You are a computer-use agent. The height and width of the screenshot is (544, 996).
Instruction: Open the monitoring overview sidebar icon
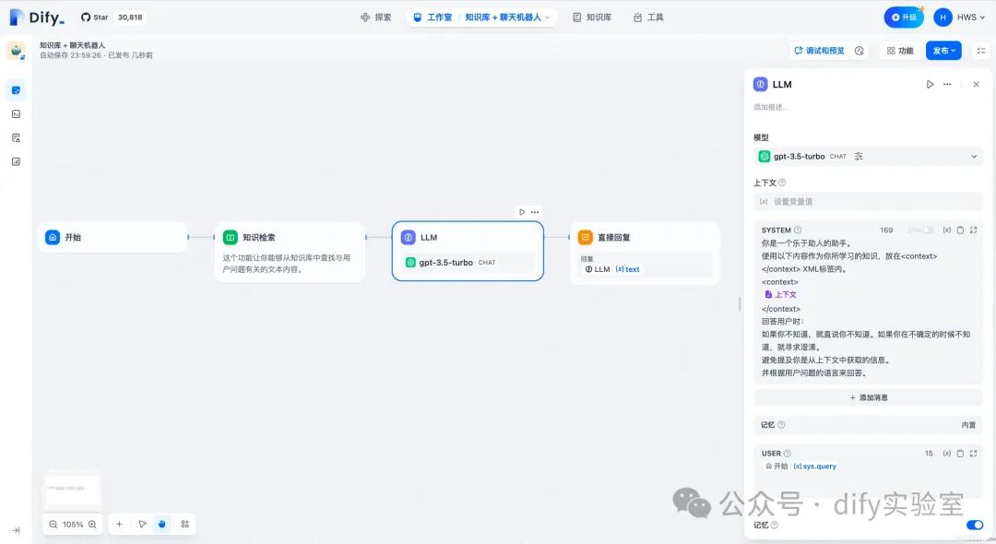point(16,162)
